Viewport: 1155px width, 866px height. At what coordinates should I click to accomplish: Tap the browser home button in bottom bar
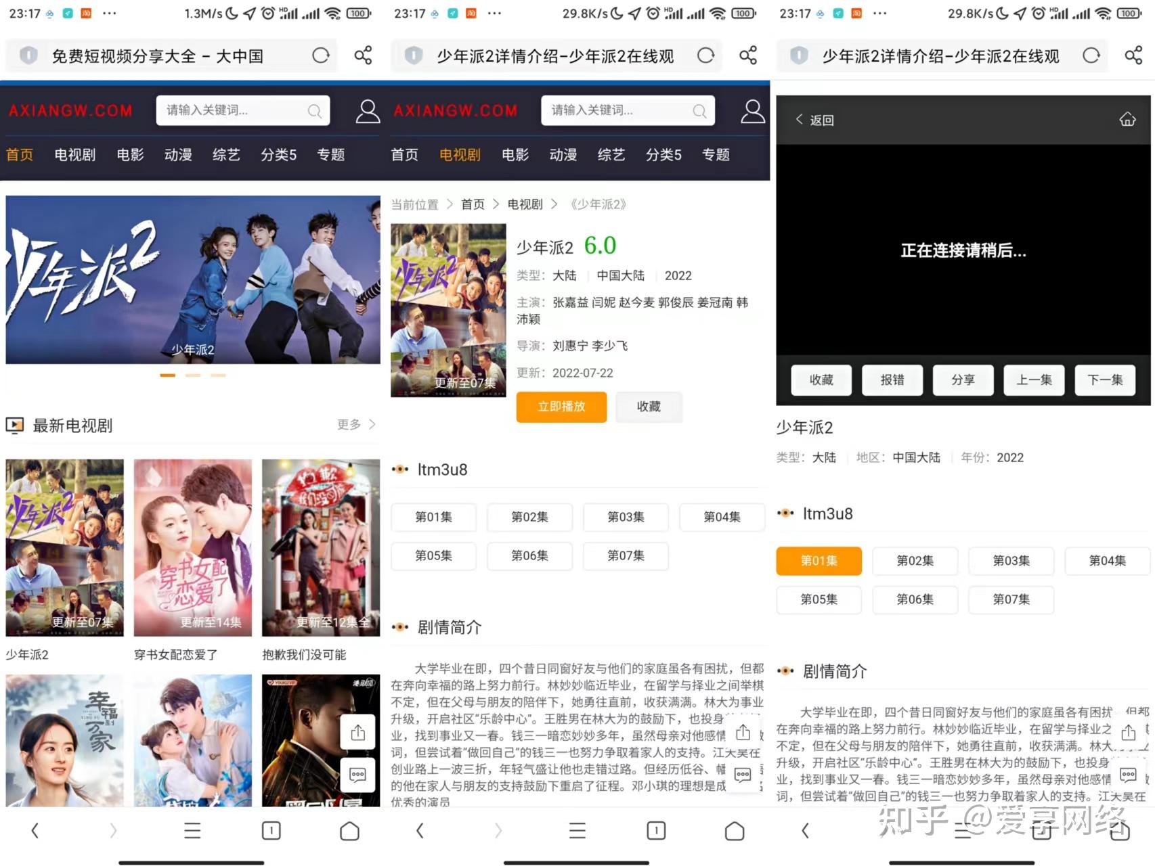pyautogui.click(x=349, y=831)
